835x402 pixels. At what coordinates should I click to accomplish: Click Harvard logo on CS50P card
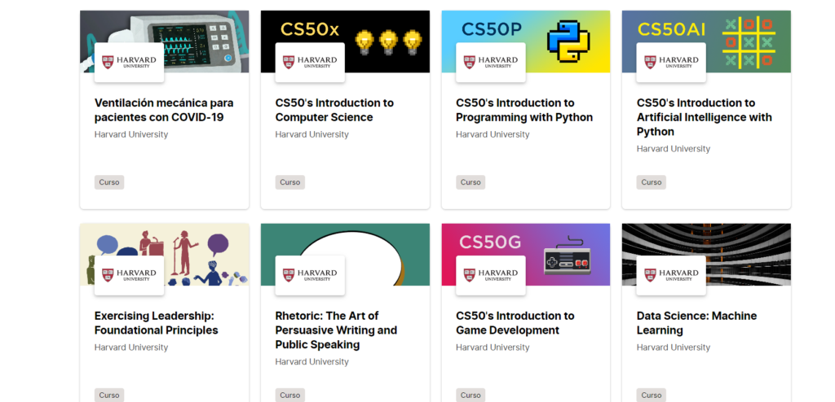pyautogui.click(x=491, y=63)
